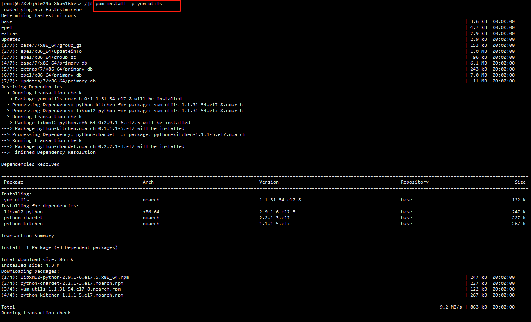This screenshot has width=531, height=322.
Task: Click 'Install 1 Package (+3 Dependent packages)'
Action: 59,247
